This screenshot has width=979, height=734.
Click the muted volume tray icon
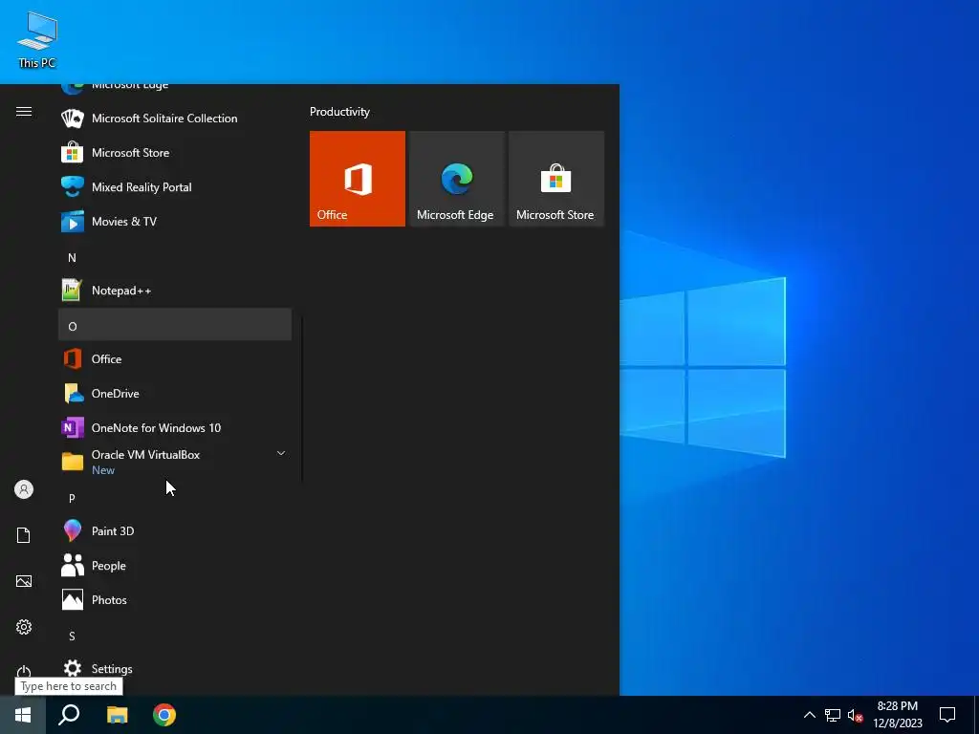pyautogui.click(x=856, y=715)
